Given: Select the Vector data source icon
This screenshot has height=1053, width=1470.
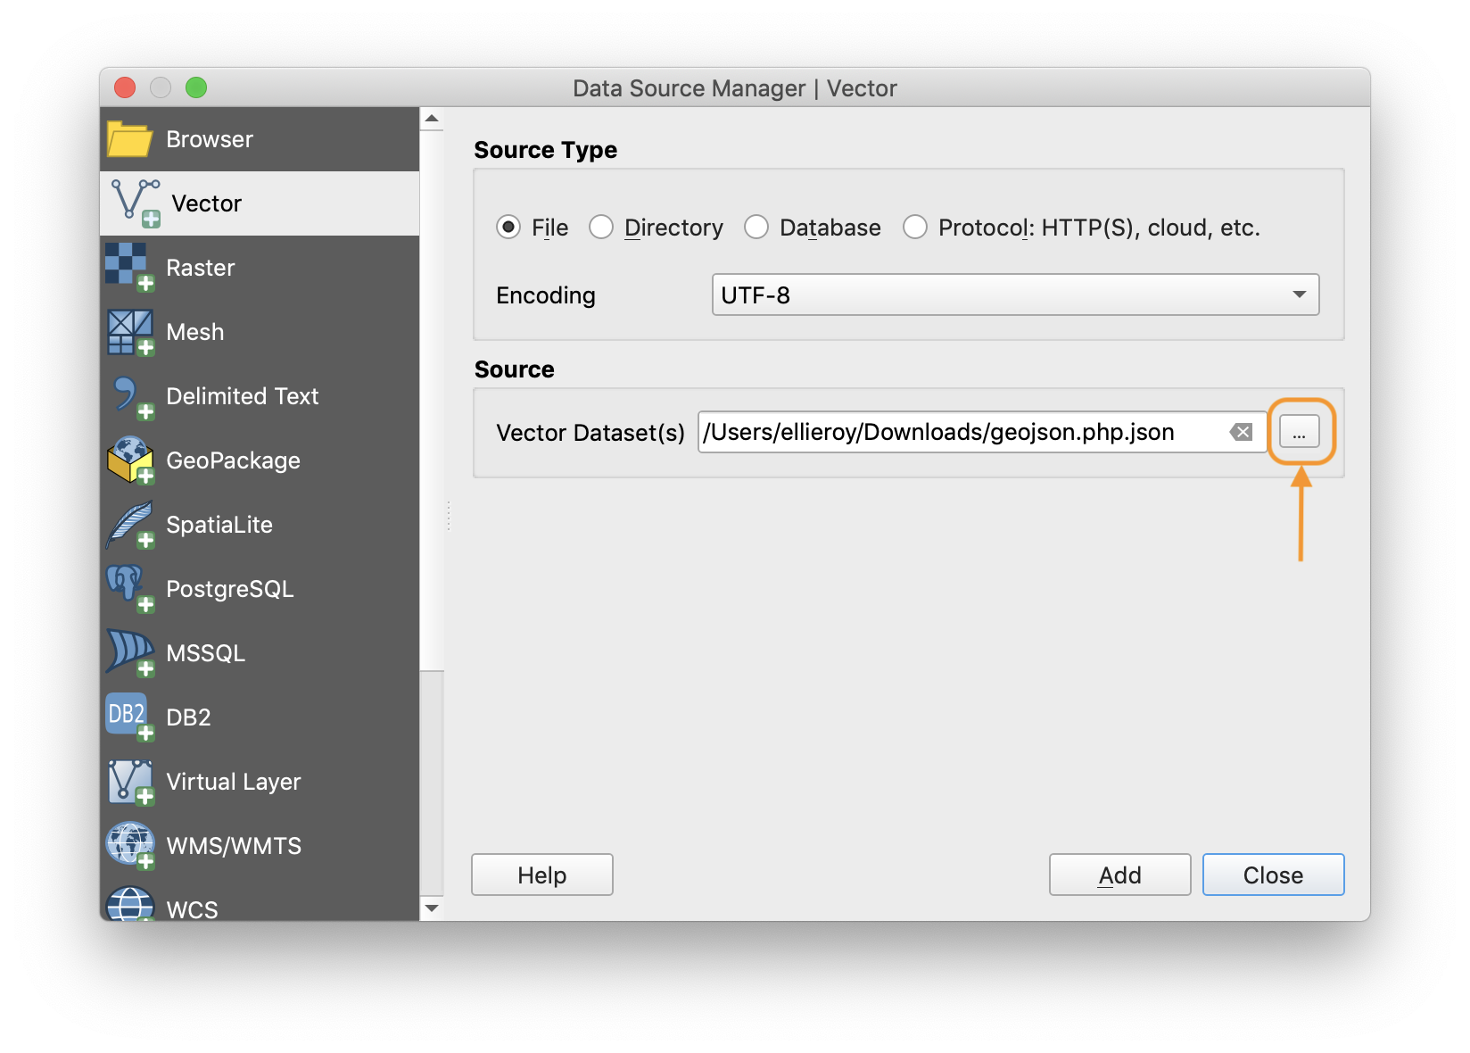Looking at the screenshot, I should [x=130, y=203].
